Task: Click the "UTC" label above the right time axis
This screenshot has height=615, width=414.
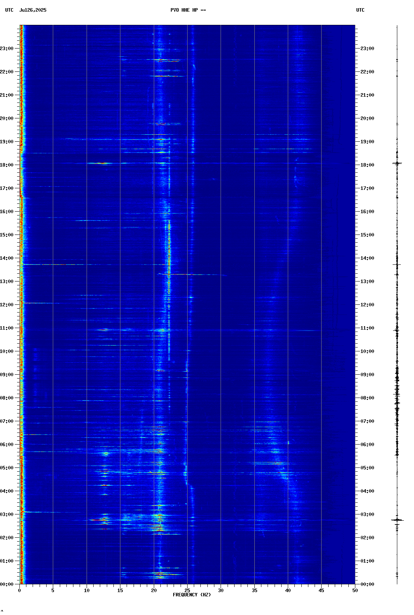Action: [x=360, y=10]
